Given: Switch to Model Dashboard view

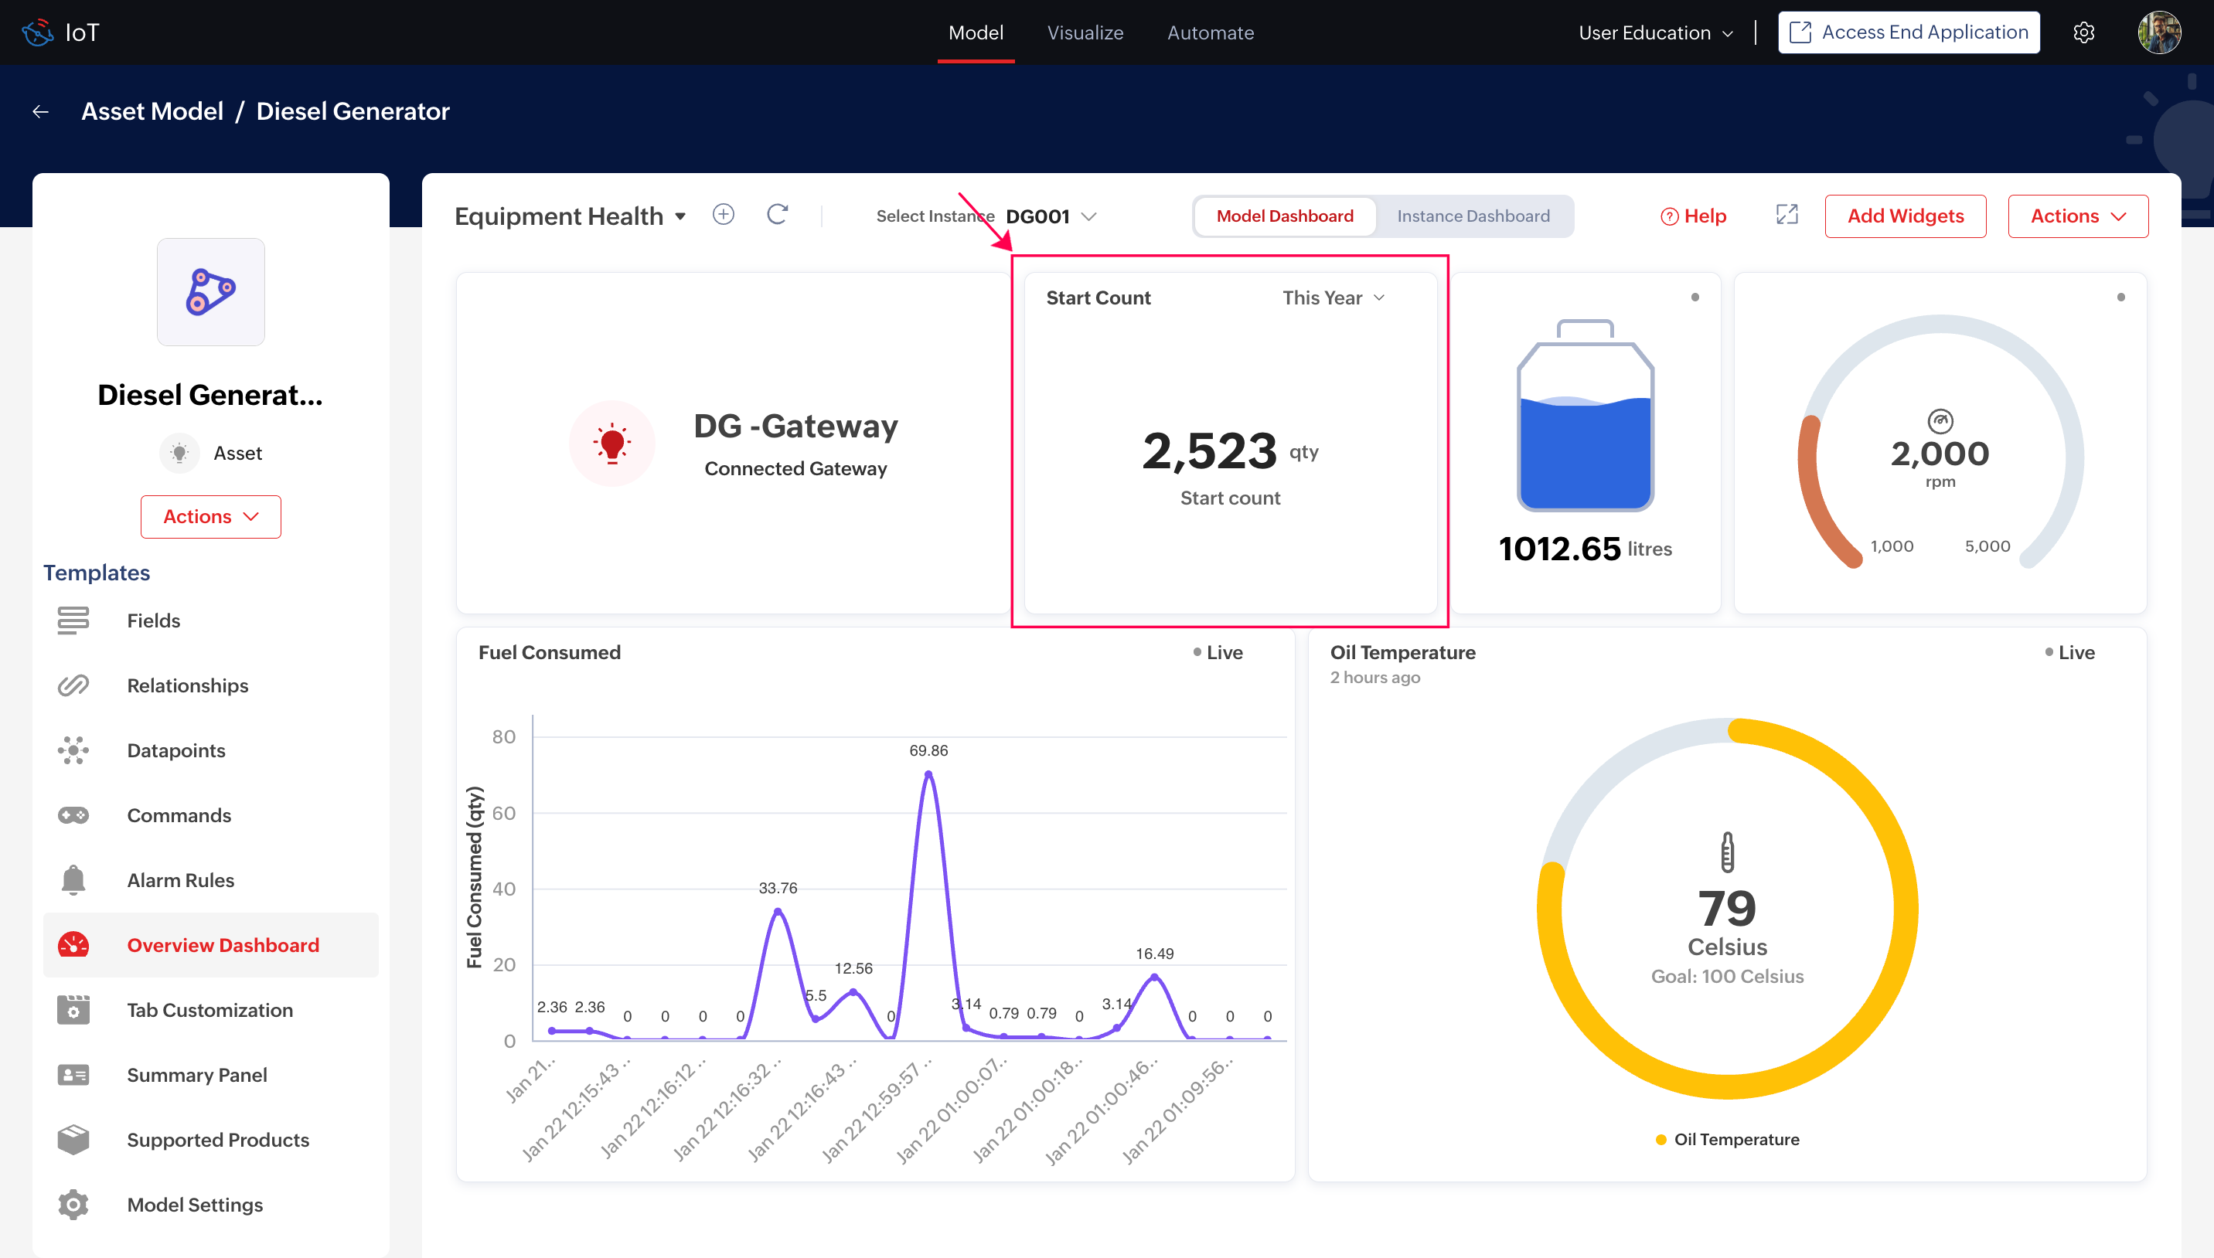Looking at the screenshot, I should (x=1284, y=216).
